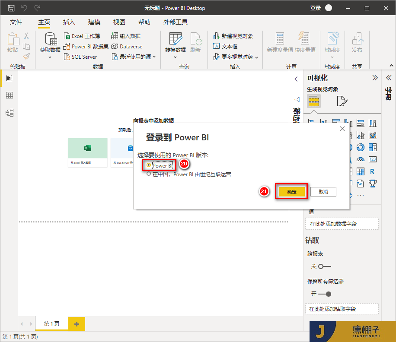
Task: Click 在此处添加数据字段 well
Action: pos(342,224)
